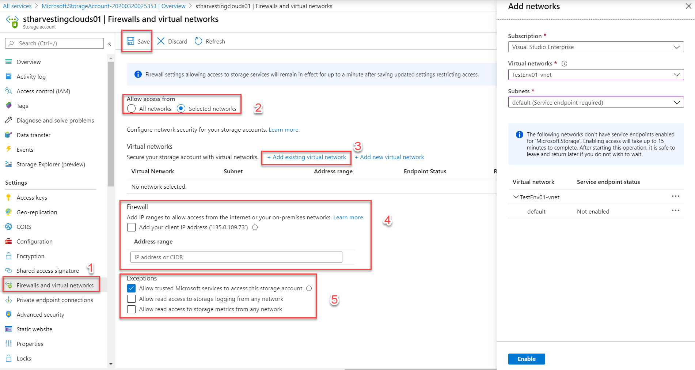Viewport: 695px width, 370px height.
Task: Click the Storage Explorer (preview) icon
Action: coord(9,164)
